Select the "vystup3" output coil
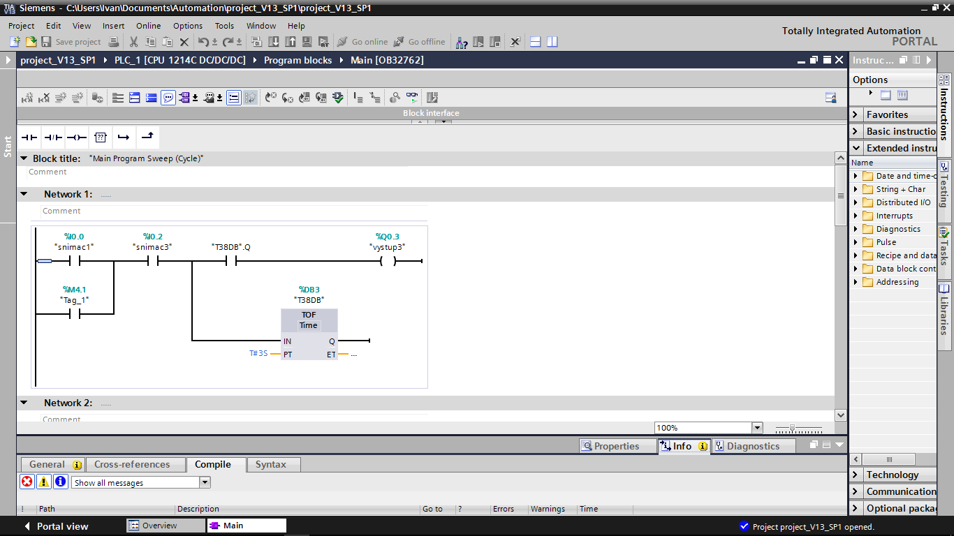This screenshot has height=536, width=954. 388,262
